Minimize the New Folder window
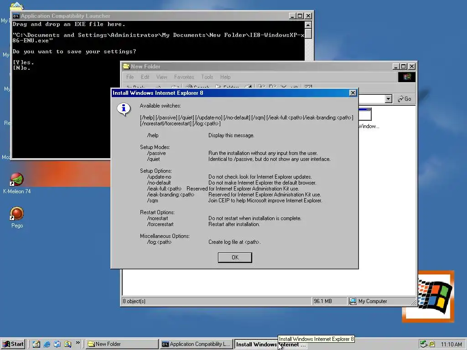The height and width of the screenshot is (350, 467). click(396, 67)
